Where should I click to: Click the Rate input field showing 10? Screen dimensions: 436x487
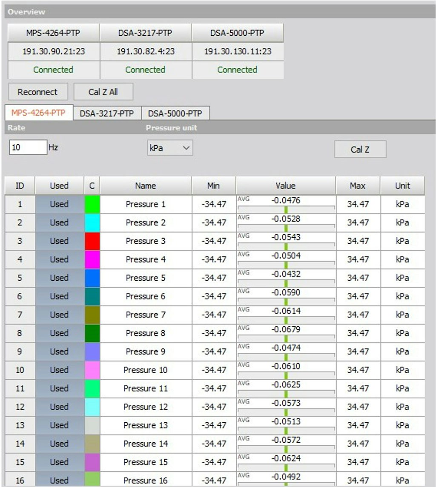pyautogui.click(x=28, y=147)
